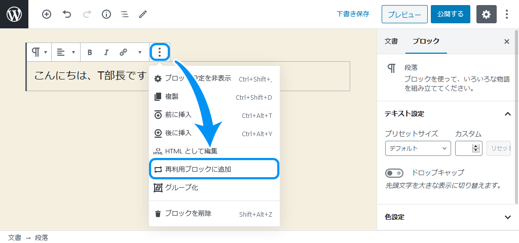Open the block navigation list
Image resolution: width=519 pixels, height=243 pixels.
coord(125,14)
